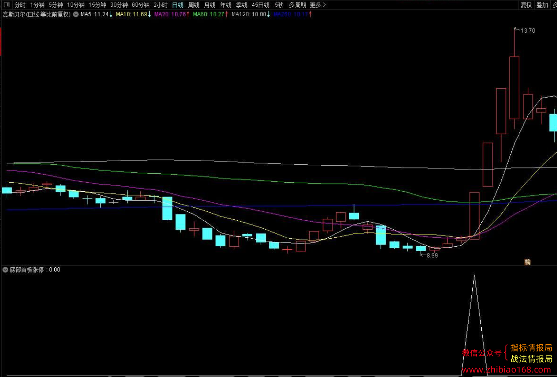The width and height of the screenshot is (557, 377).
Task: Click the 8.99 low price label
Action: [432, 256]
